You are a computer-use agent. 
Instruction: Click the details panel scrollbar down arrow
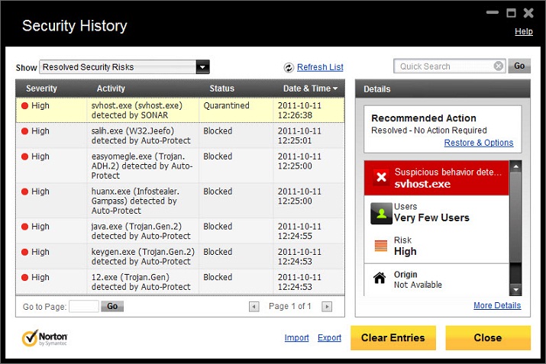515,289
